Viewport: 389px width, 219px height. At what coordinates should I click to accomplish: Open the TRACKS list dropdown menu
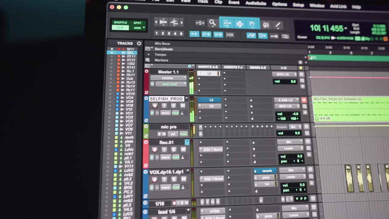pos(139,43)
